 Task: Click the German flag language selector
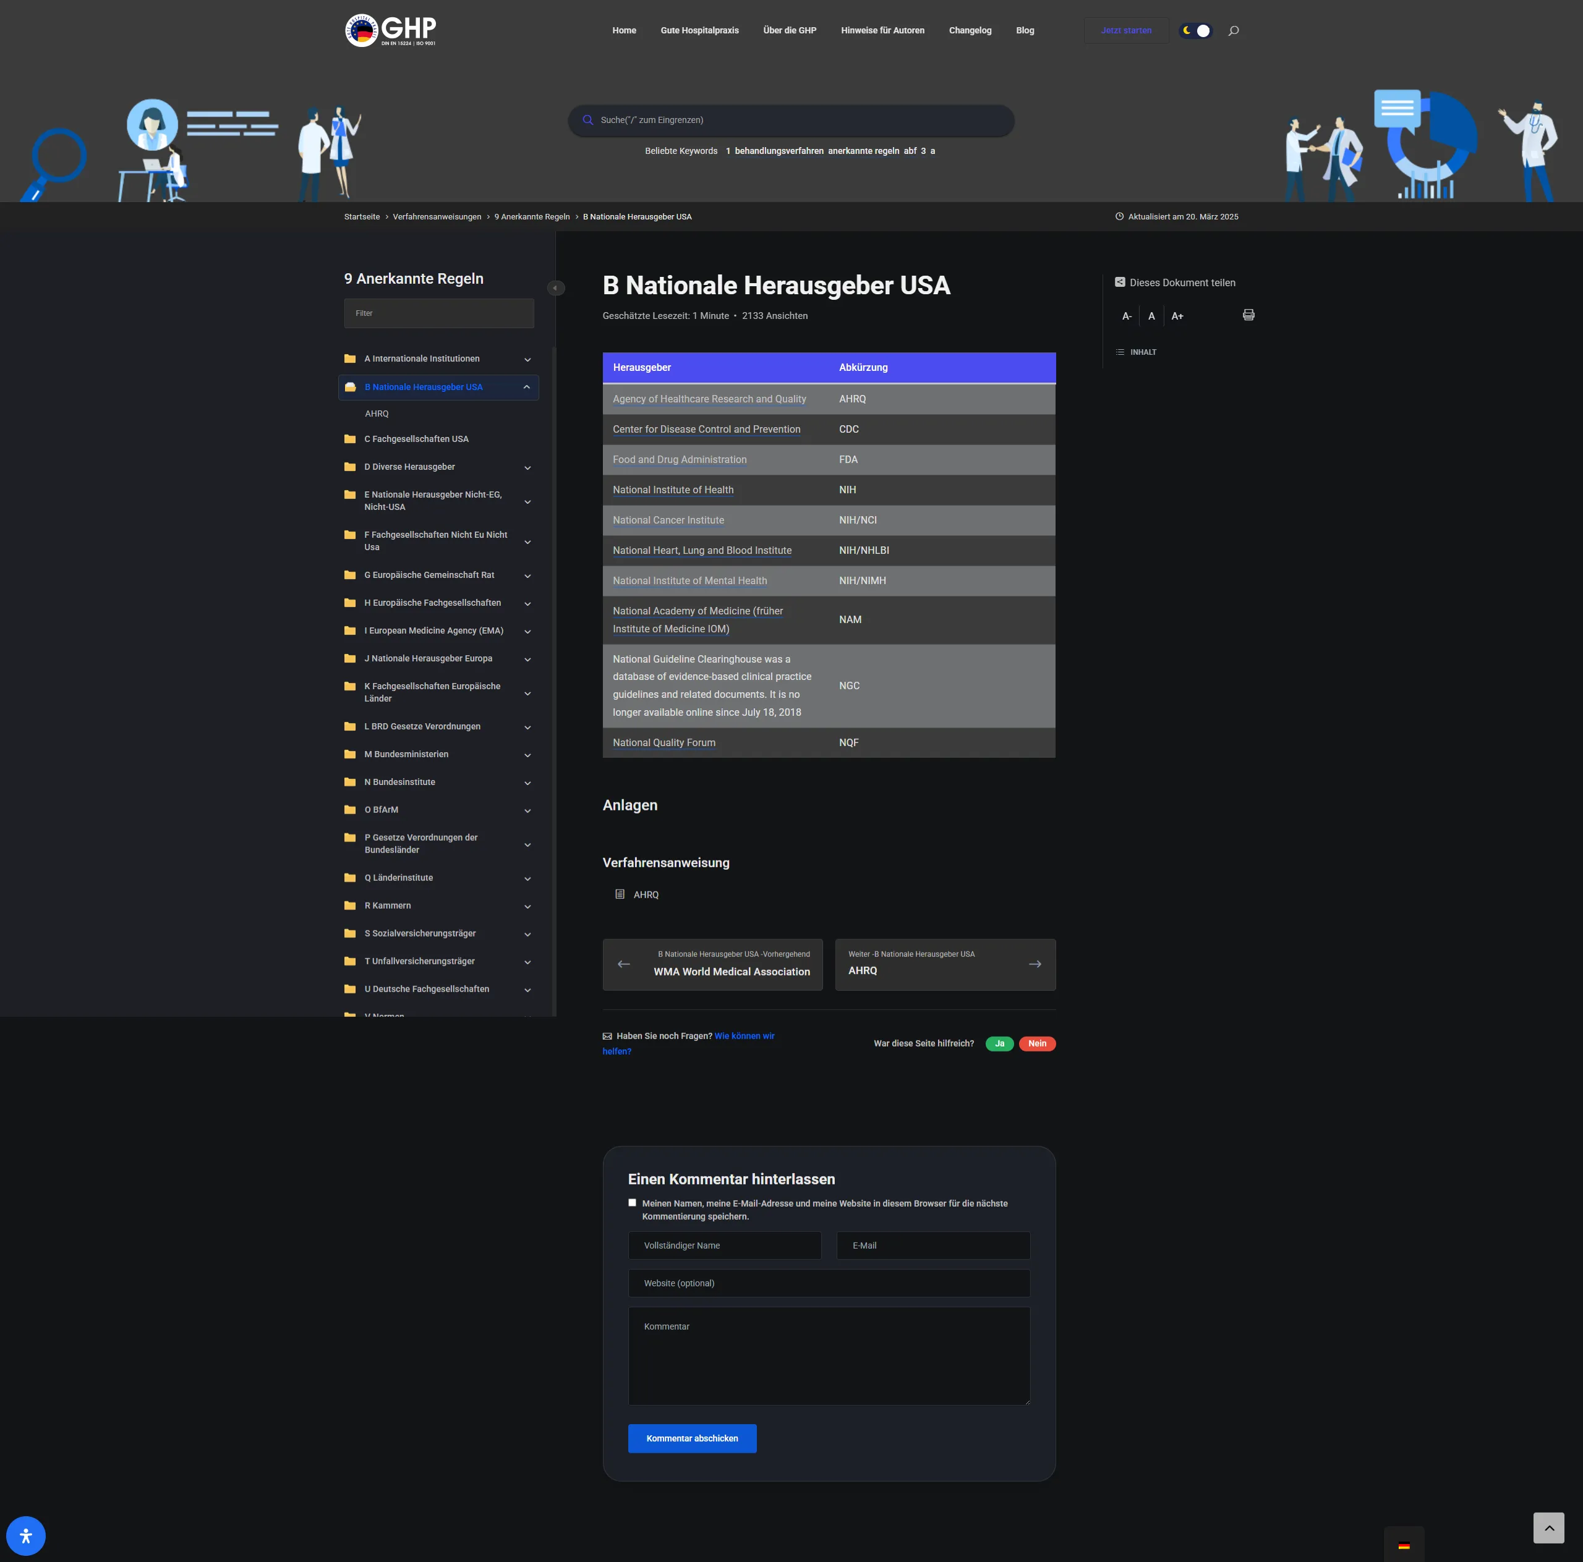[1404, 1545]
